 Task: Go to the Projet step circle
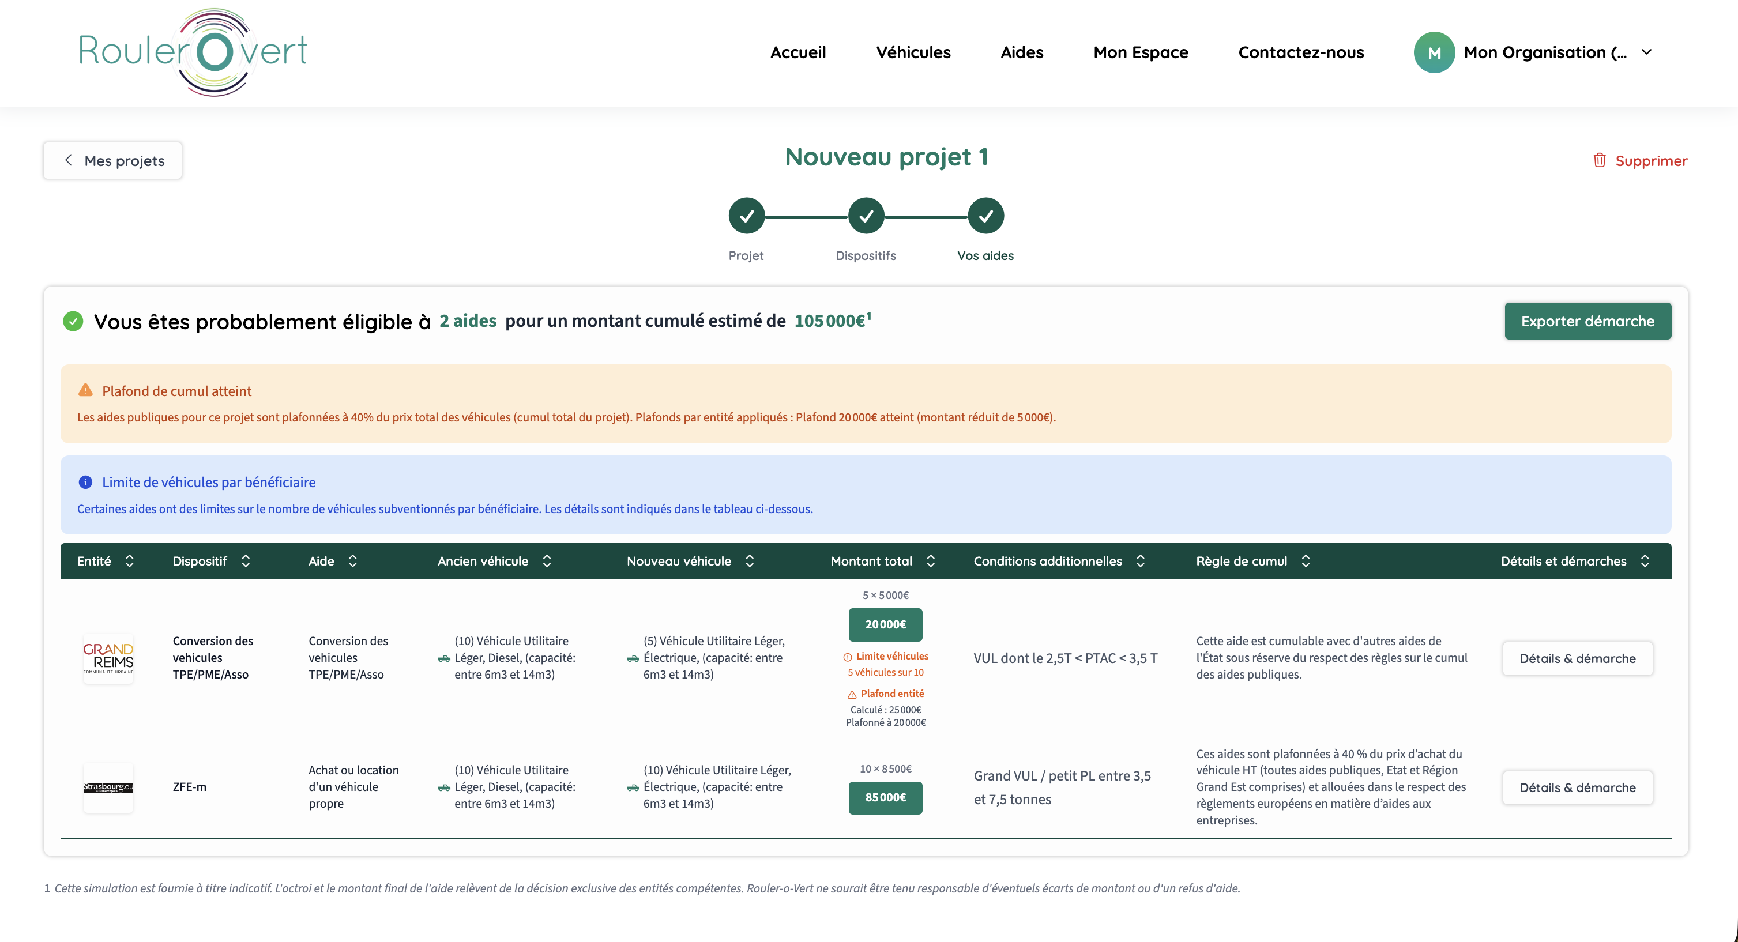point(746,216)
